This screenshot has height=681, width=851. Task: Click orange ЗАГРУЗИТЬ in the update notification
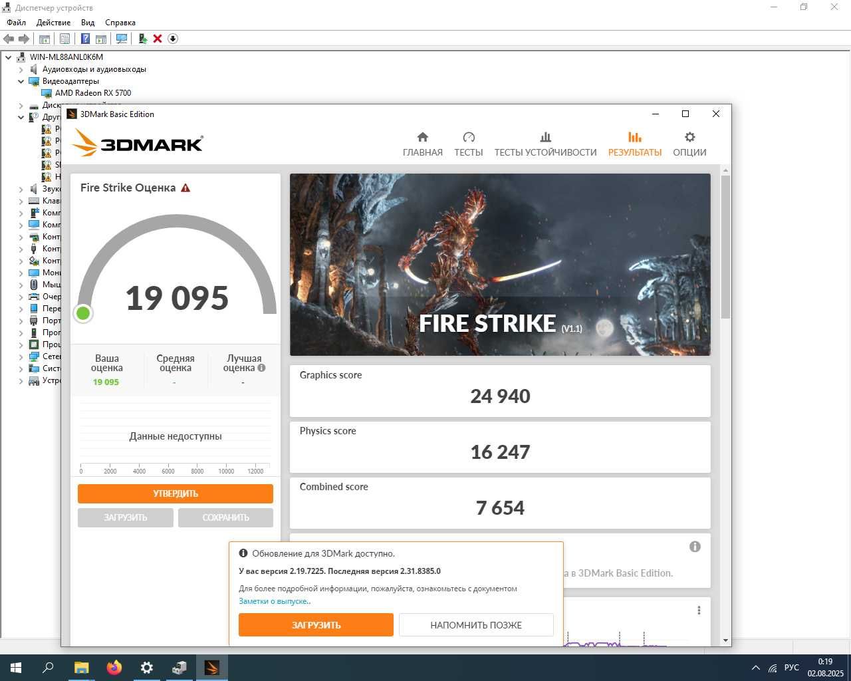click(x=316, y=625)
